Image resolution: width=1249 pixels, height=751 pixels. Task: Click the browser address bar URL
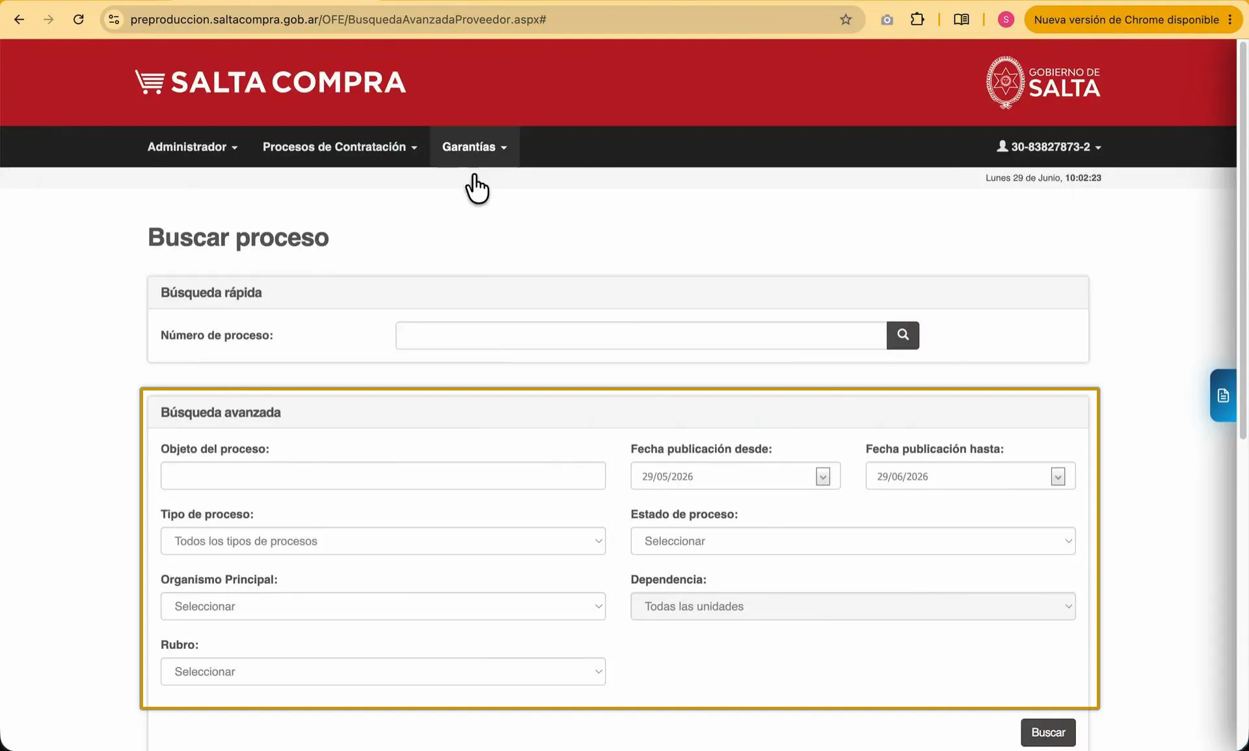338,20
